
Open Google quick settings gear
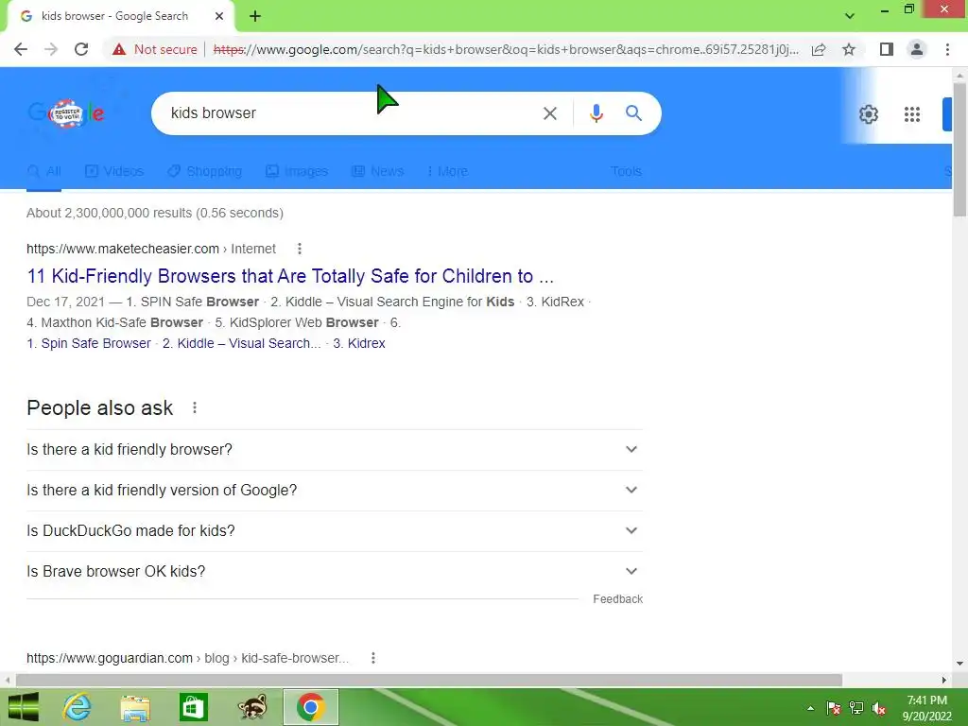coord(869,114)
